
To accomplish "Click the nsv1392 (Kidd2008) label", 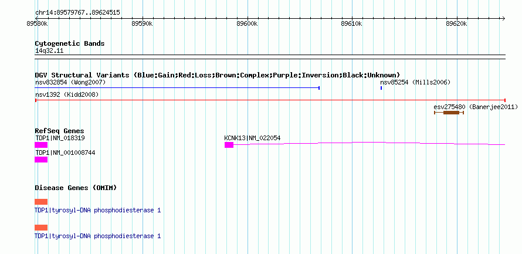I will [67, 94].
